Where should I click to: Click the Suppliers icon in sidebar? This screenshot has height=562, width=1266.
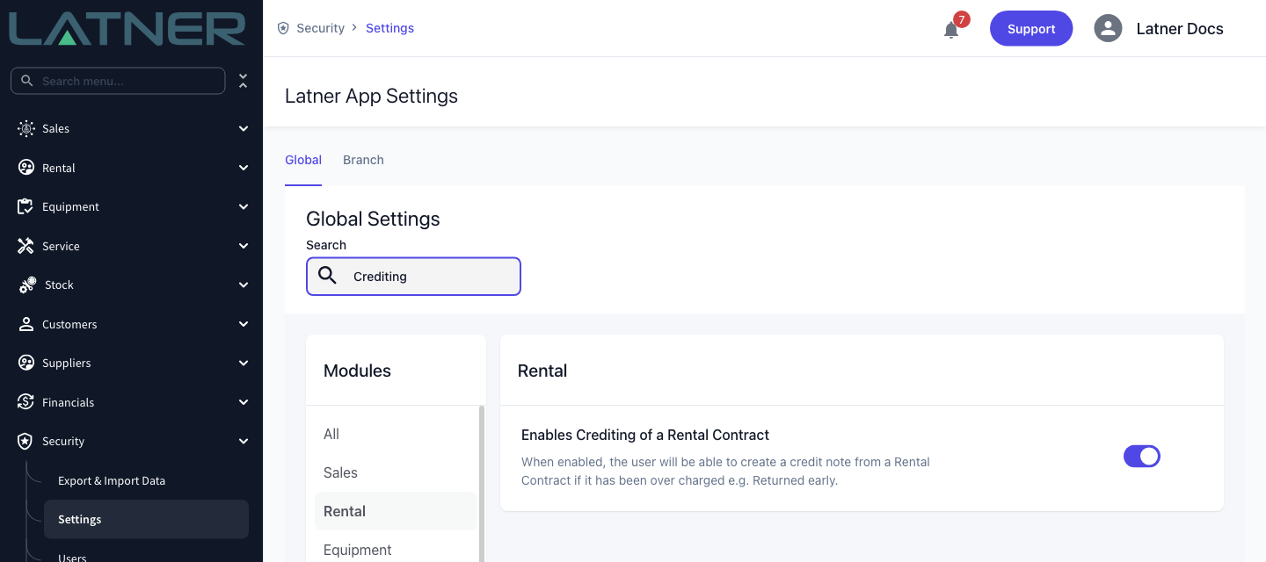pyautogui.click(x=26, y=363)
